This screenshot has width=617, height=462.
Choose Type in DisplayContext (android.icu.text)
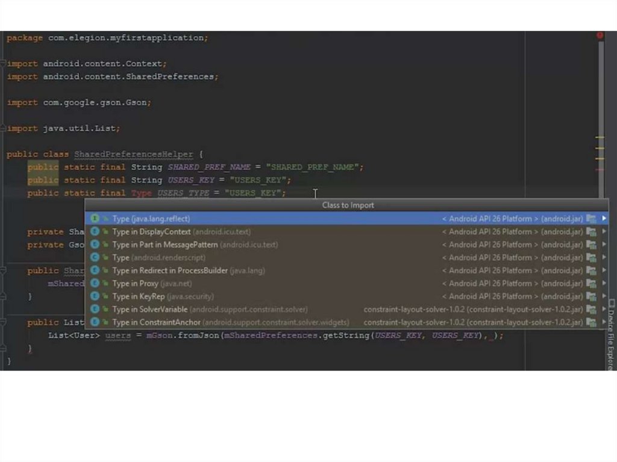346,231
